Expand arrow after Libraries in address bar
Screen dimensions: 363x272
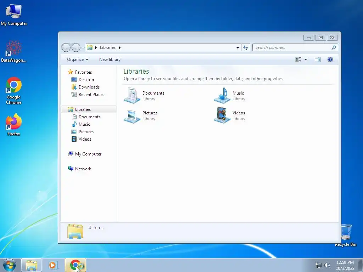tap(120, 48)
